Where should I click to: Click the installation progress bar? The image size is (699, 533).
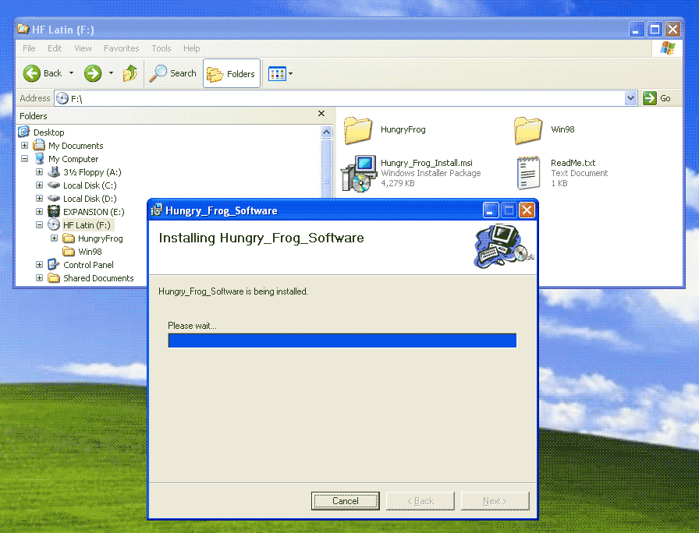click(x=342, y=341)
